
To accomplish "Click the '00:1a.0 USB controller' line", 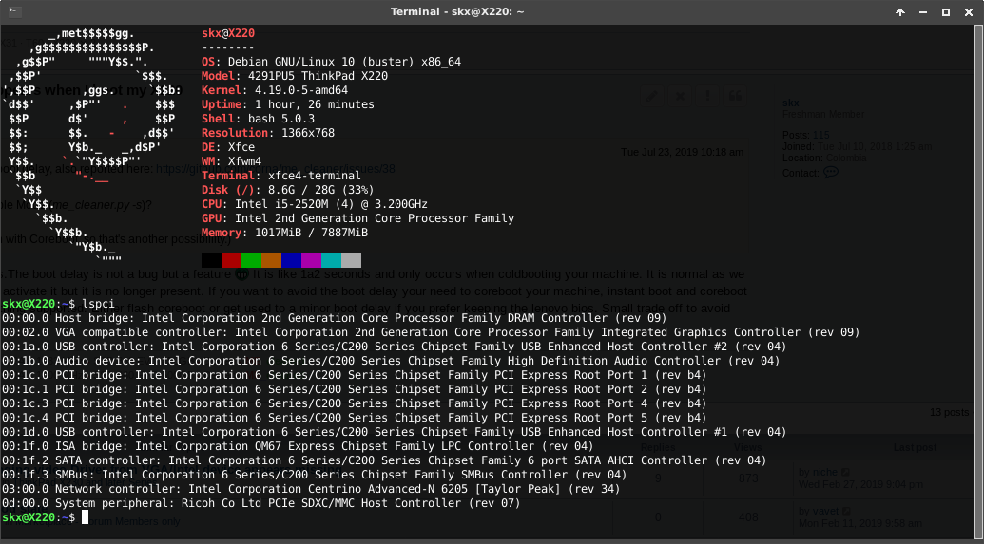I will pyautogui.click(x=395, y=347).
